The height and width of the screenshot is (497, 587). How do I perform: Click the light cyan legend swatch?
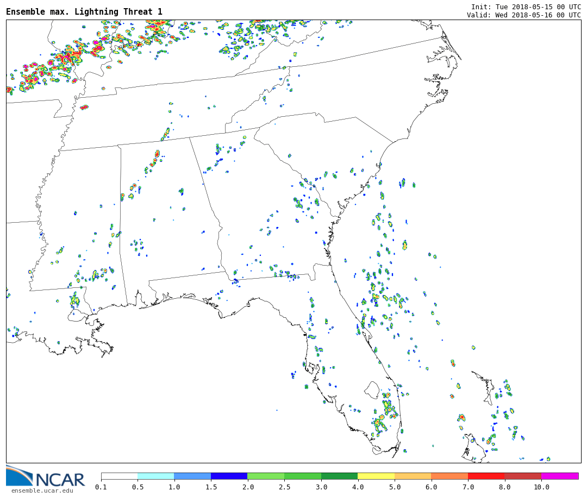click(156, 476)
